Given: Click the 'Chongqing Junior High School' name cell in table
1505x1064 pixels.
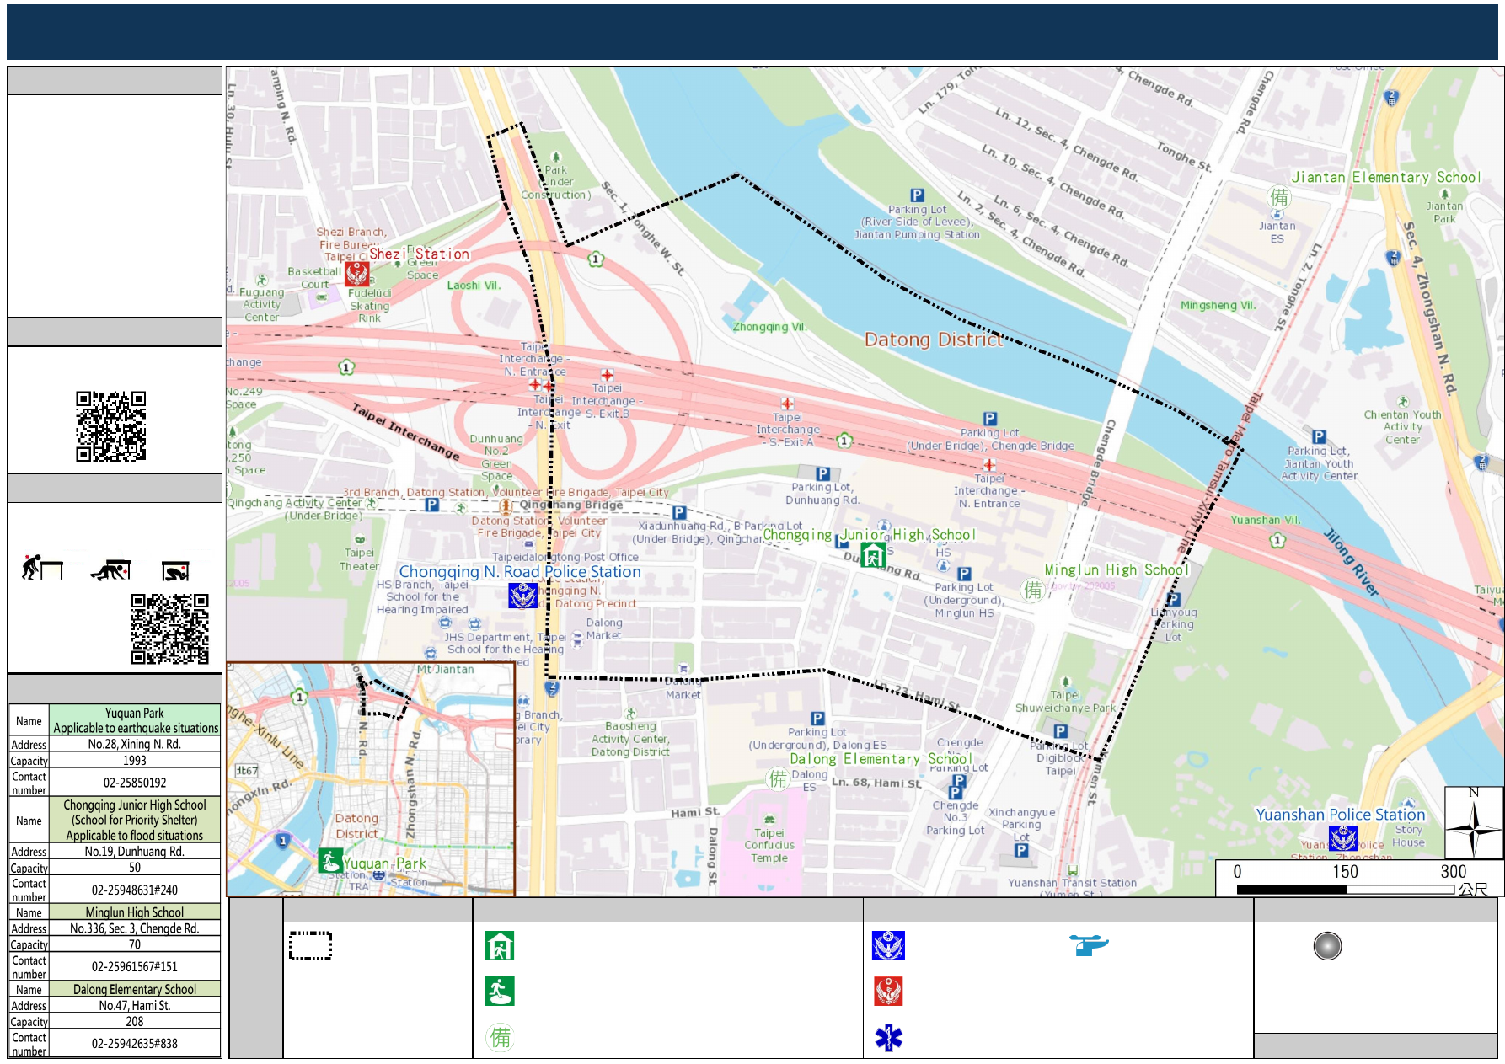Looking at the screenshot, I should (x=135, y=821).
